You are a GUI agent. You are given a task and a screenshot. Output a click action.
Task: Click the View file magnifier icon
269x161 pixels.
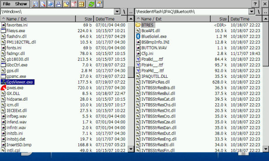coord(35,4)
